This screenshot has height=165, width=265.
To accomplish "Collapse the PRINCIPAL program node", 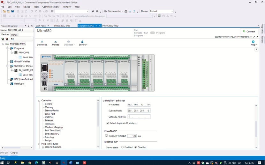I will [12, 53].
